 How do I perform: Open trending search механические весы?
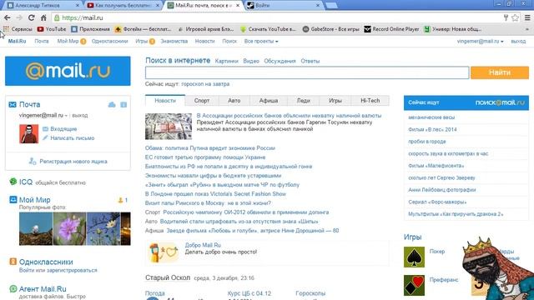(x=431, y=117)
